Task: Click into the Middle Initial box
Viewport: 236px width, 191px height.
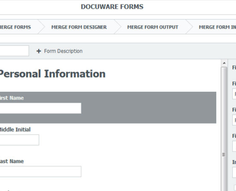Action: 20,140
